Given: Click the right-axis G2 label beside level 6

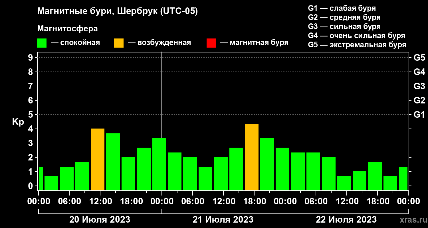Looking at the screenshot, I should click(419, 100).
